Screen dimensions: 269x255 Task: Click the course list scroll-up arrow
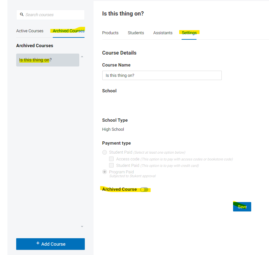tap(82, 56)
